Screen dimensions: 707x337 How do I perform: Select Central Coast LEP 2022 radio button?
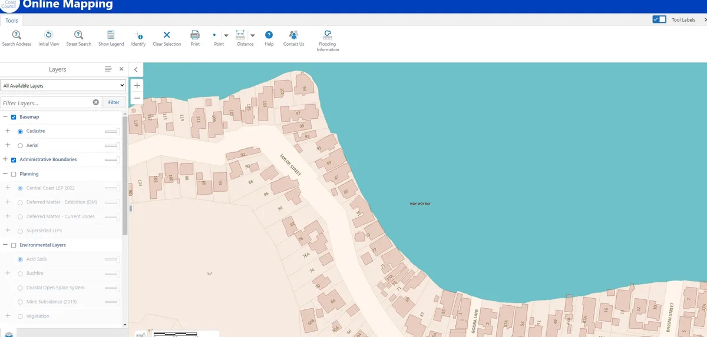click(x=21, y=188)
